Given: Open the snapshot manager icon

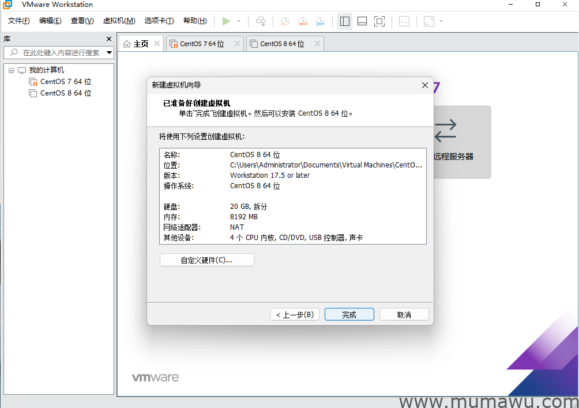Looking at the screenshot, I should point(320,21).
